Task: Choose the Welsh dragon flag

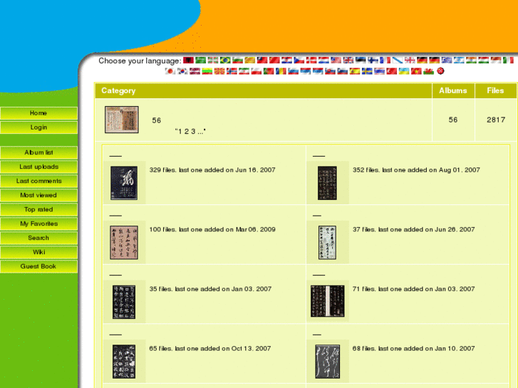Action: [428, 71]
